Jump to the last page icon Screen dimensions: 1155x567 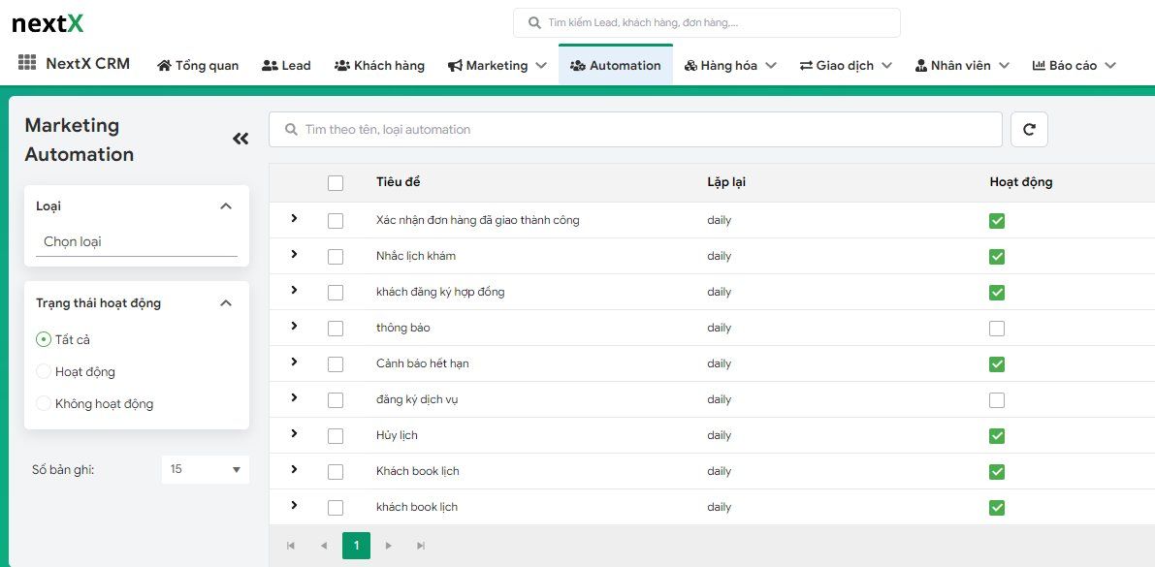[421, 546]
